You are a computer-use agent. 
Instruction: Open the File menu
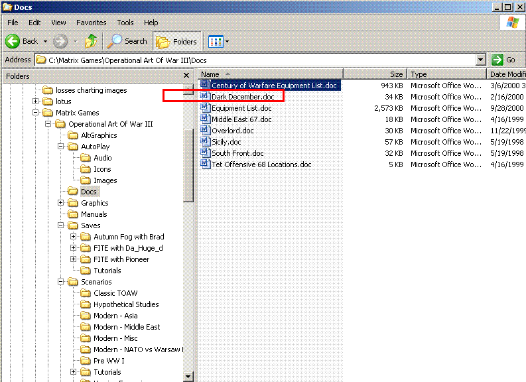(x=13, y=23)
